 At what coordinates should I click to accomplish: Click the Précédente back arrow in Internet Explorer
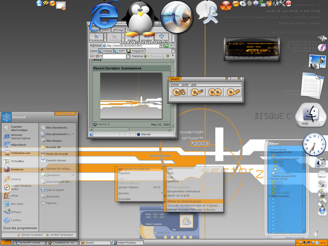[96, 37]
